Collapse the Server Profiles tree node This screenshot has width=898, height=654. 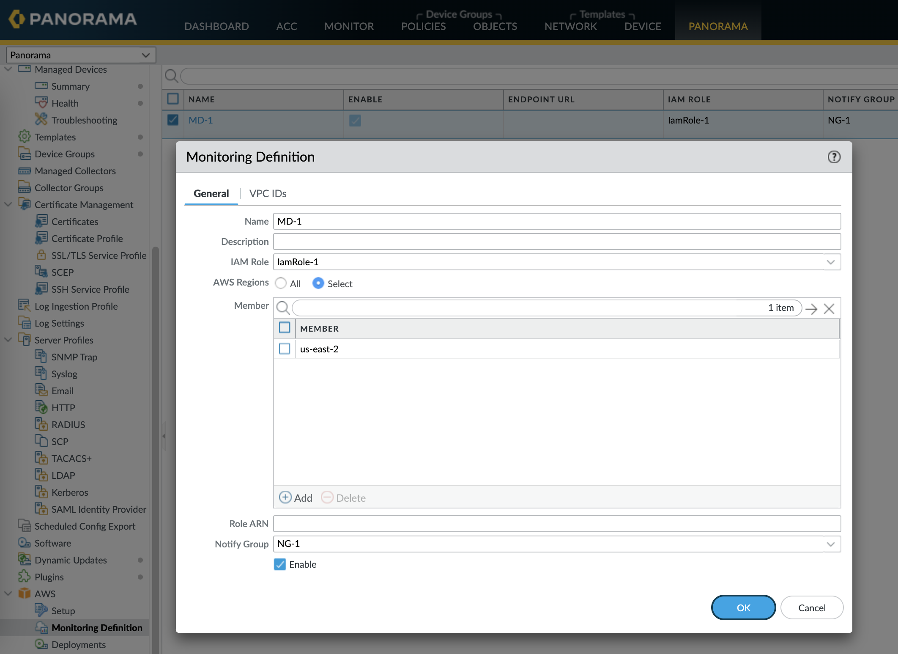click(x=8, y=340)
